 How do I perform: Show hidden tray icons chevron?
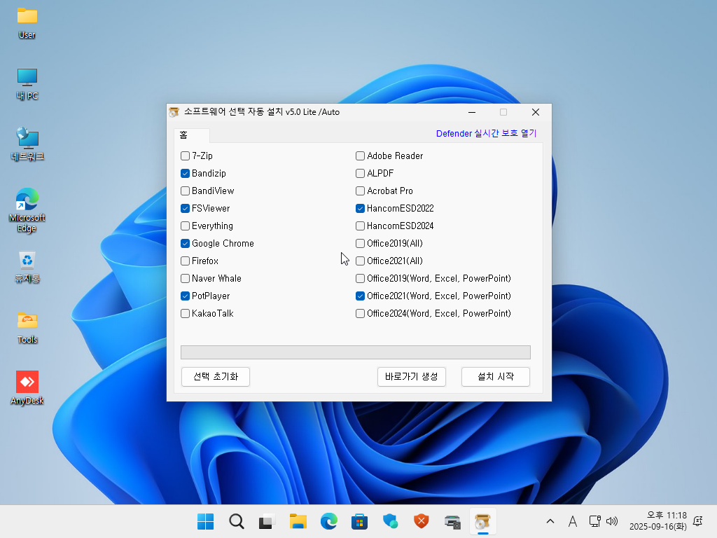[550, 521]
